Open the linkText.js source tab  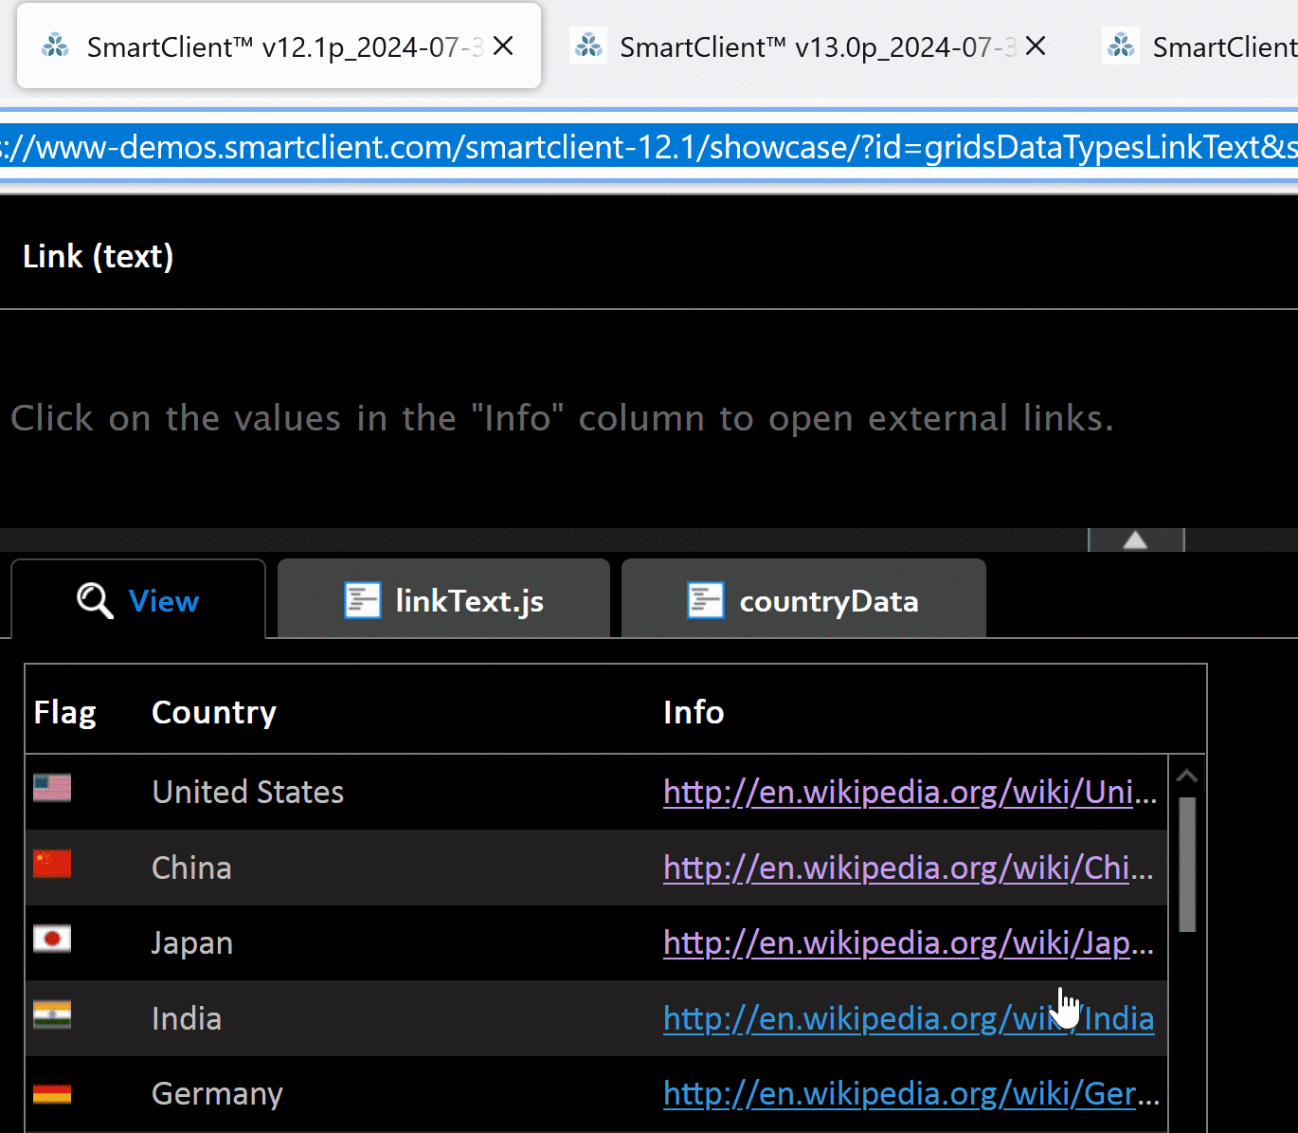pyautogui.click(x=443, y=600)
